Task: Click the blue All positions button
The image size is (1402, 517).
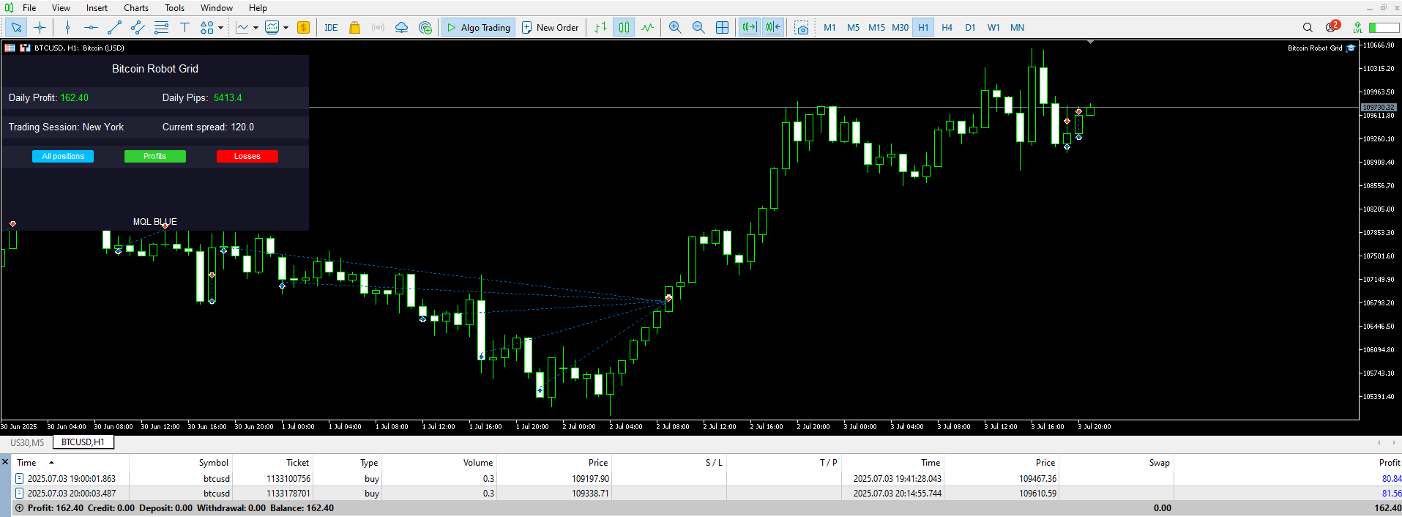Action: click(63, 156)
